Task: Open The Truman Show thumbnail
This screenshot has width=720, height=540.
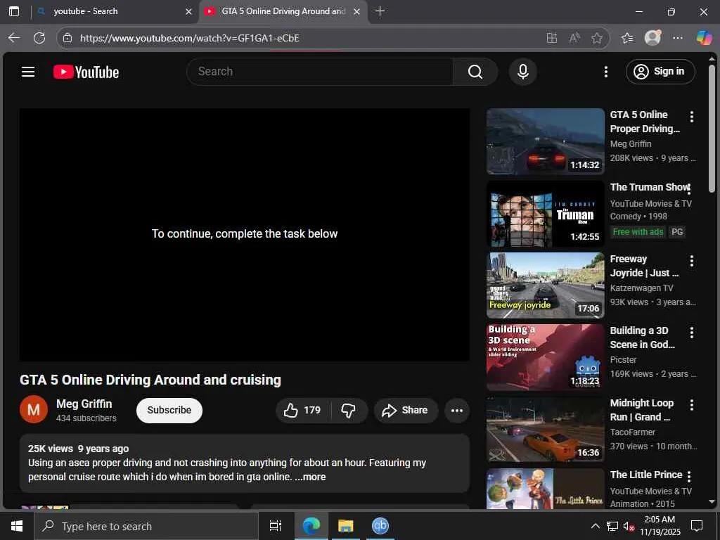Action: click(545, 214)
